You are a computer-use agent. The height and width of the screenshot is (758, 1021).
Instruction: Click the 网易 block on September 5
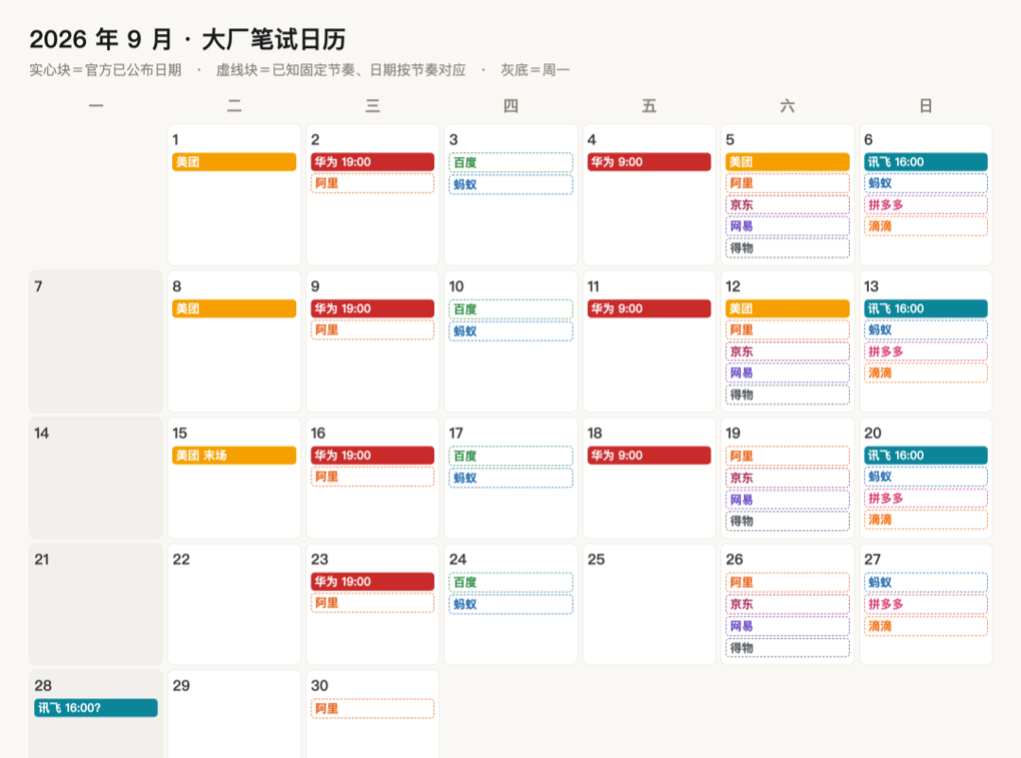(787, 226)
